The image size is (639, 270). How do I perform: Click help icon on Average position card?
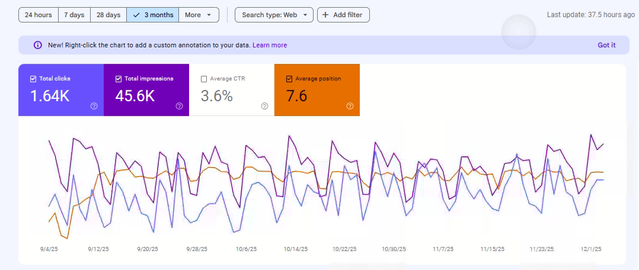click(350, 106)
